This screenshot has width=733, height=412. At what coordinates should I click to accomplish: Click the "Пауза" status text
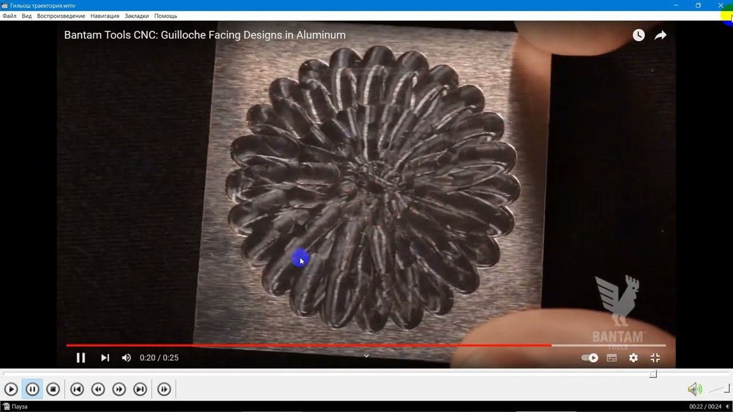(x=19, y=407)
